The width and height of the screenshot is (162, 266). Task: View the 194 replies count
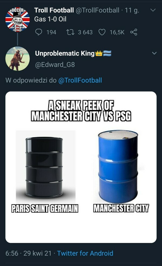51,32
